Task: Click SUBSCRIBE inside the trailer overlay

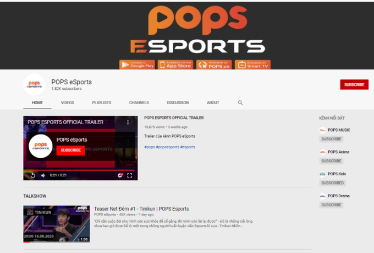Action: (70, 150)
